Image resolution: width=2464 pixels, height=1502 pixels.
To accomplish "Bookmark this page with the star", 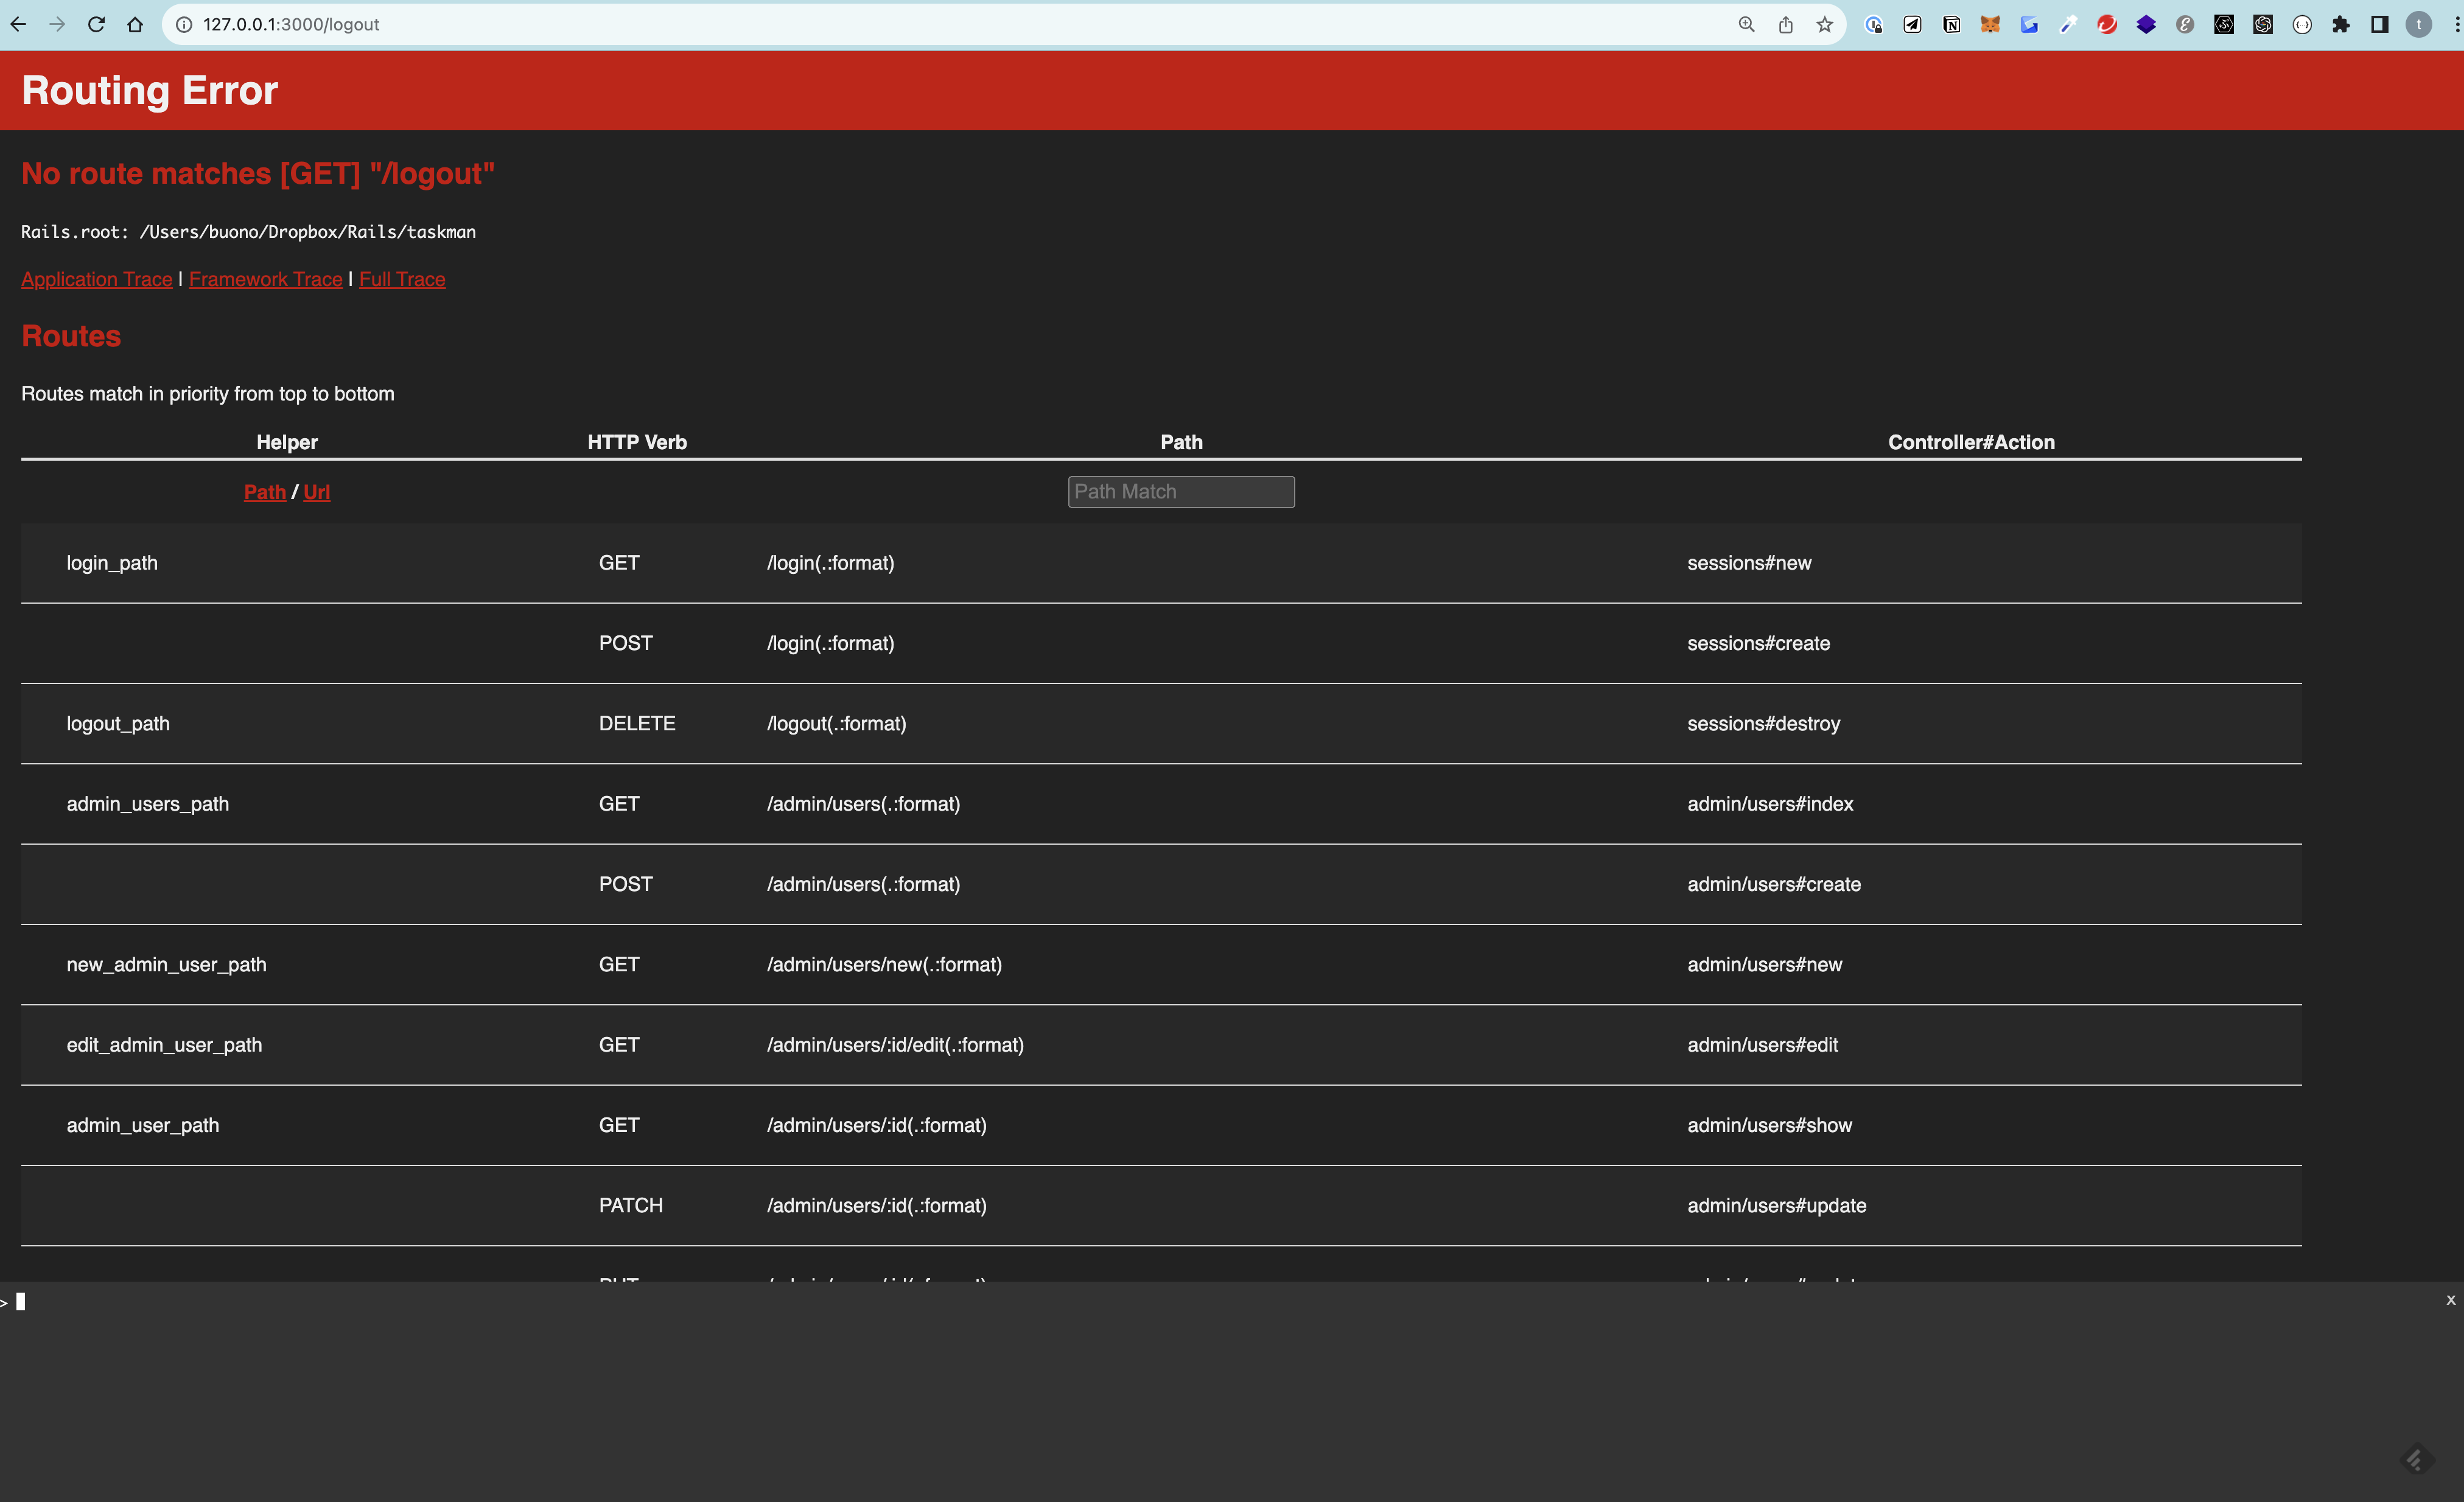I will pyautogui.click(x=1824, y=24).
